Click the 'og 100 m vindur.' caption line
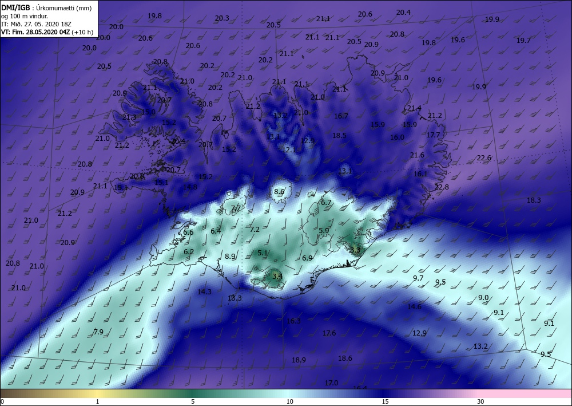 click(25, 16)
